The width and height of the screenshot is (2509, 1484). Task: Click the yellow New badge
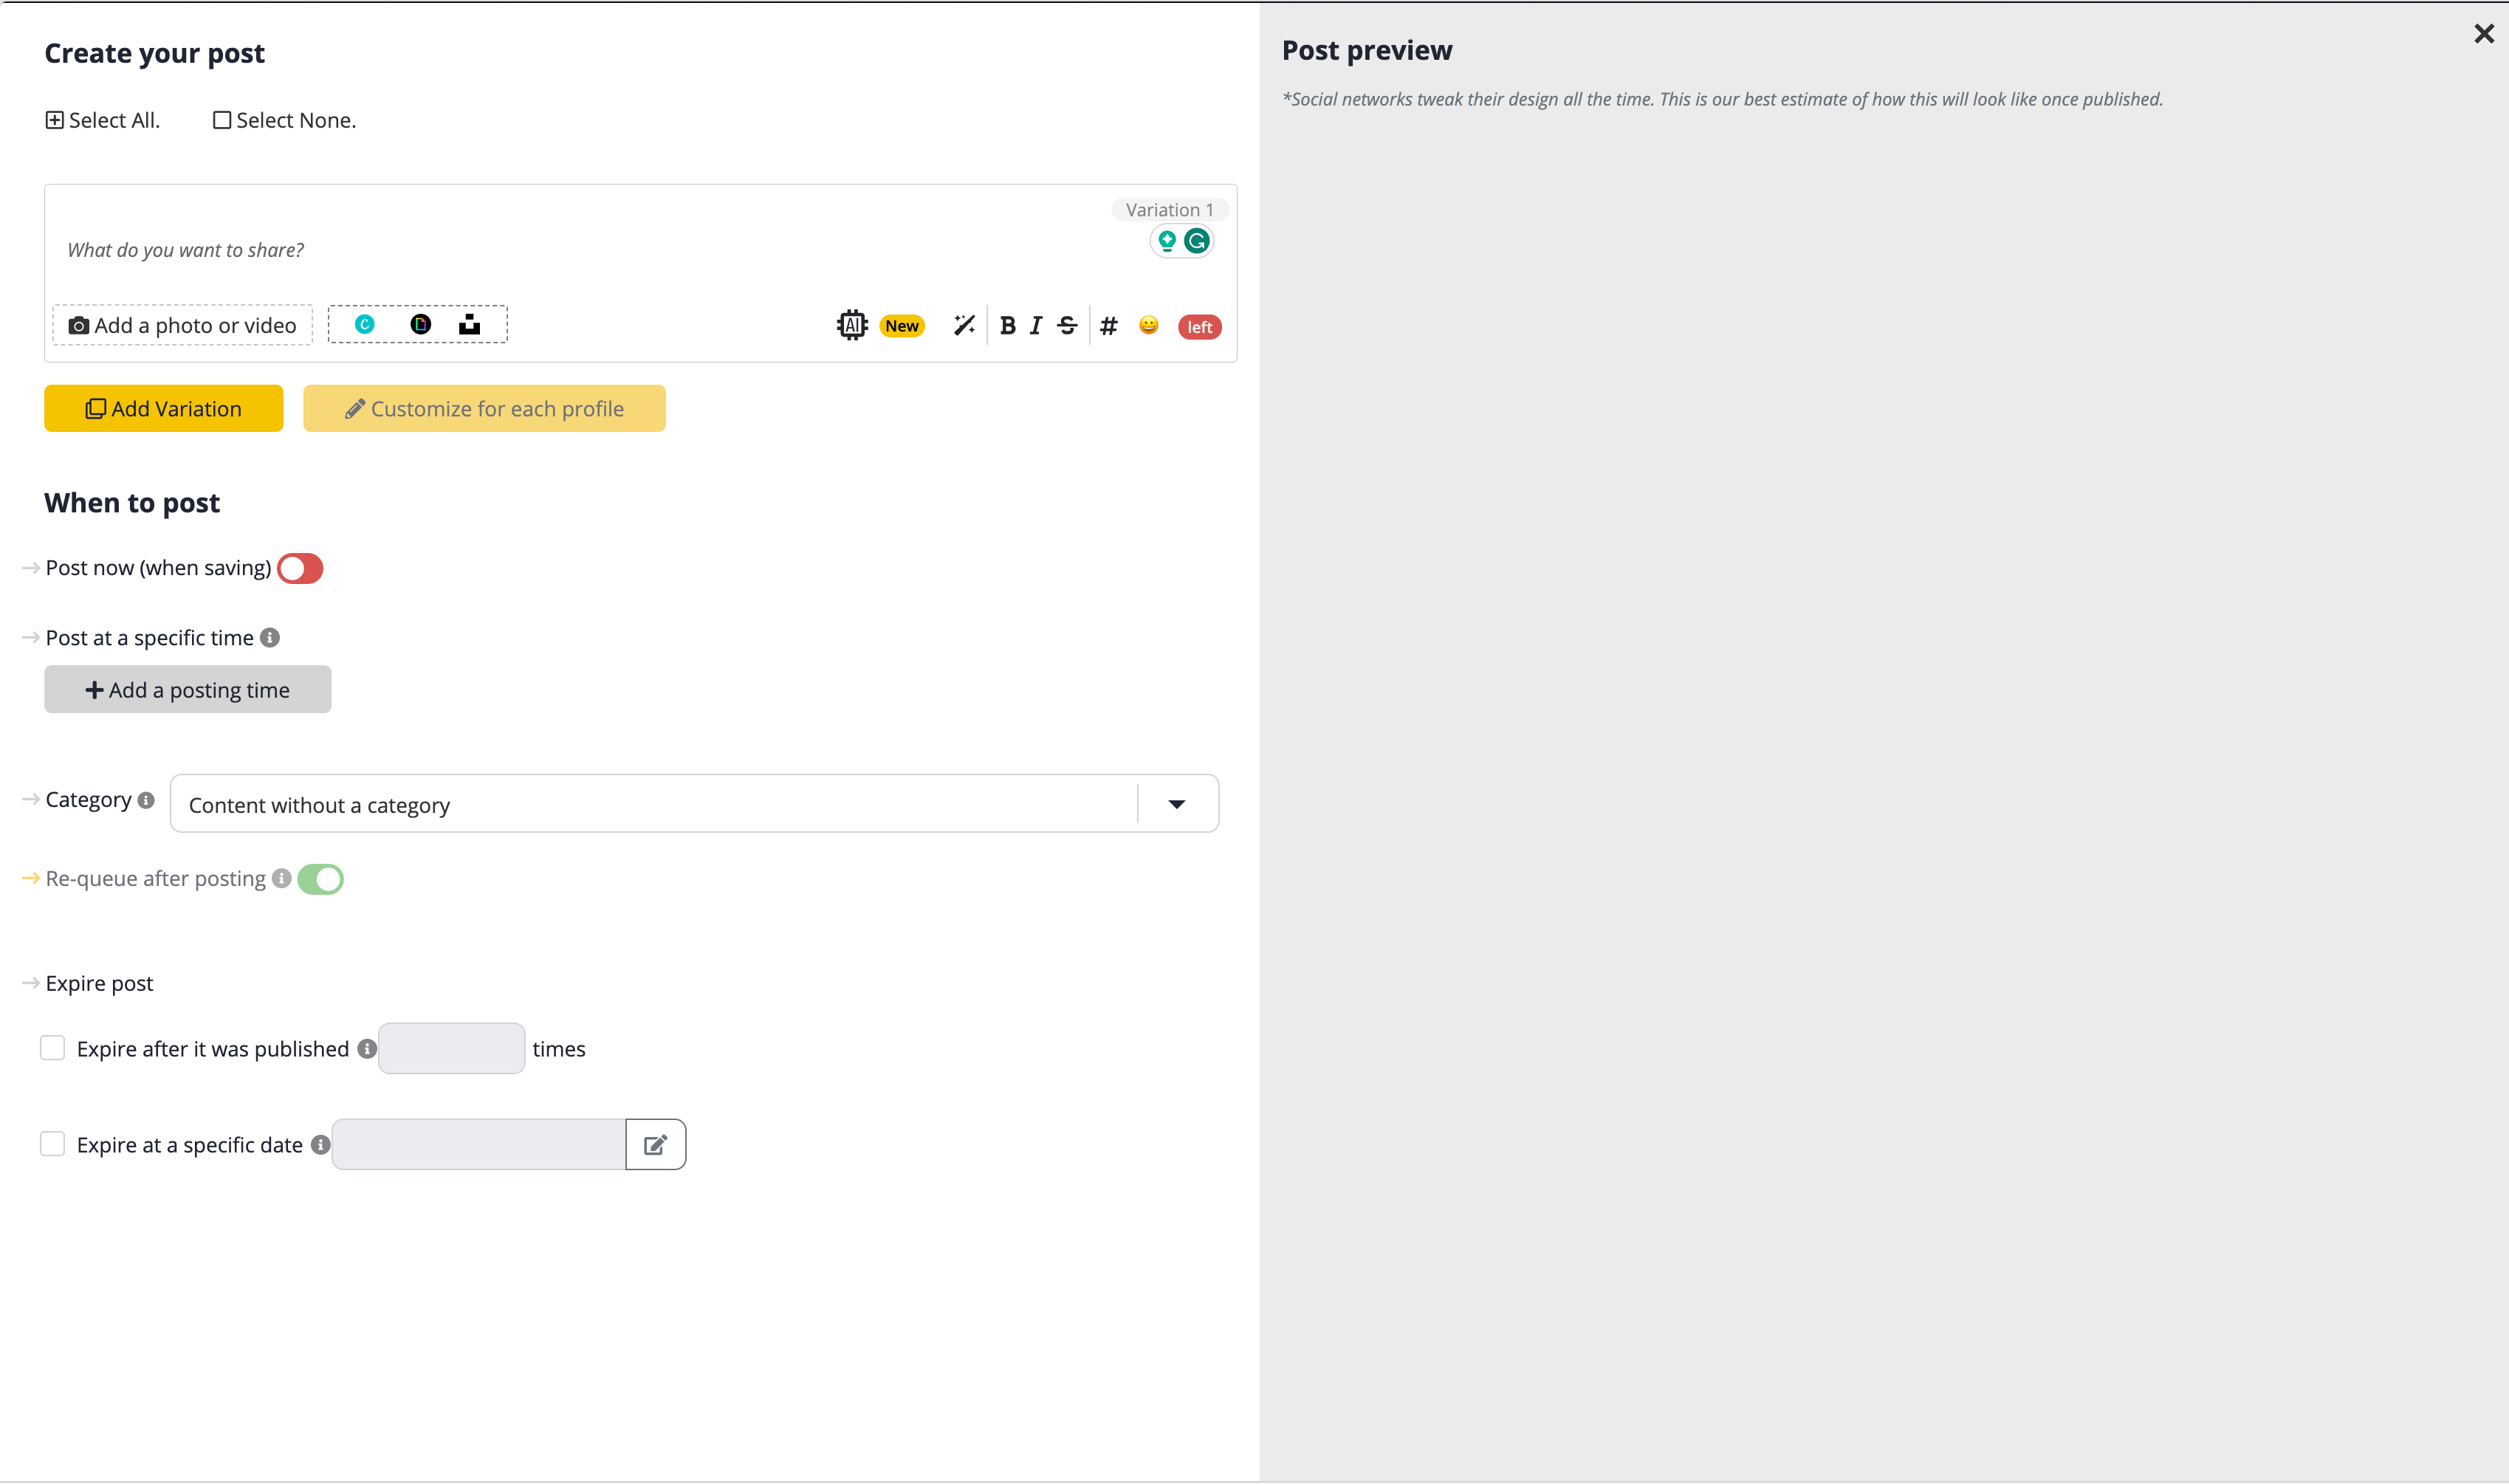(902, 326)
